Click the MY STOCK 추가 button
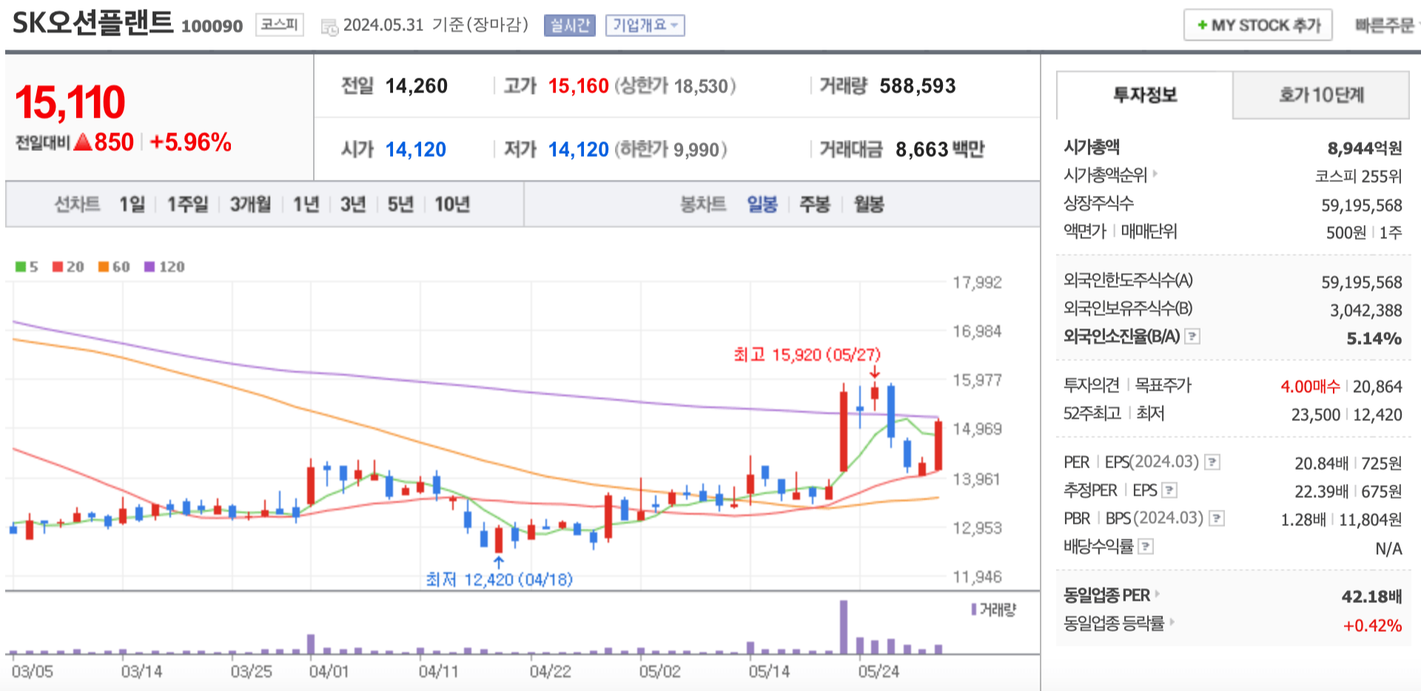Screen dimensions: 1421x691 pos(1258,25)
